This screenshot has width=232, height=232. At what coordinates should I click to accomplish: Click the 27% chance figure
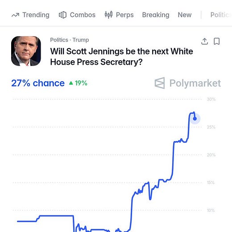(x=38, y=83)
